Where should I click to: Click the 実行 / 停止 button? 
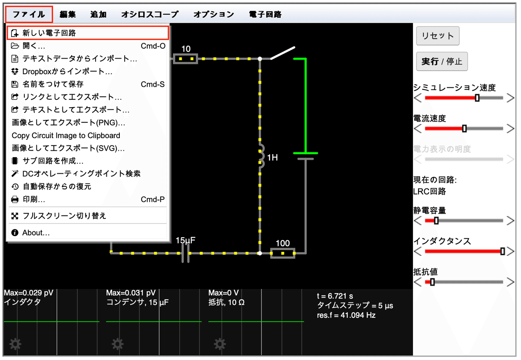pos(442,61)
